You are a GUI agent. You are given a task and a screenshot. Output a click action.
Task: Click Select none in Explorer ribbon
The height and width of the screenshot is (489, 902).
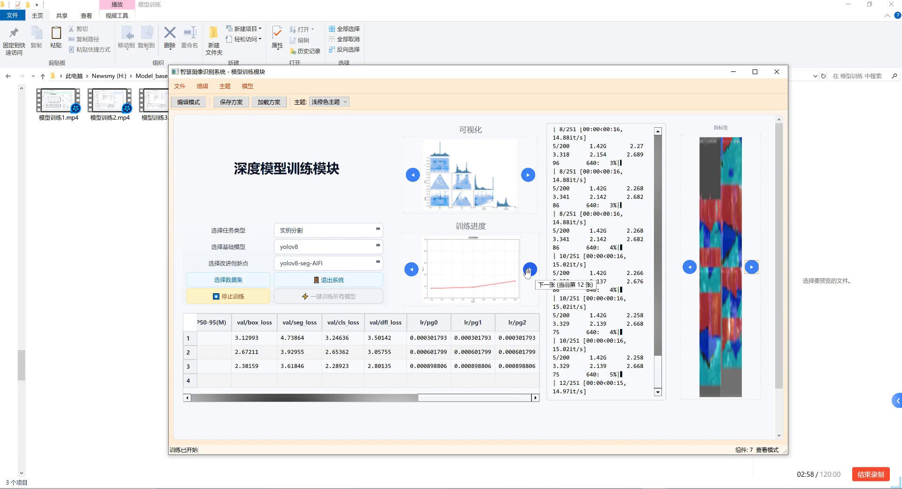click(x=344, y=39)
